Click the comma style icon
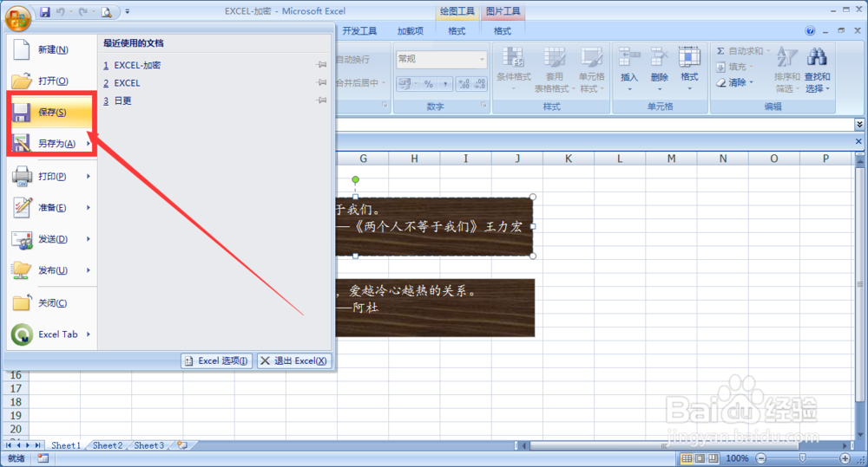868x467 pixels. click(x=444, y=84)
